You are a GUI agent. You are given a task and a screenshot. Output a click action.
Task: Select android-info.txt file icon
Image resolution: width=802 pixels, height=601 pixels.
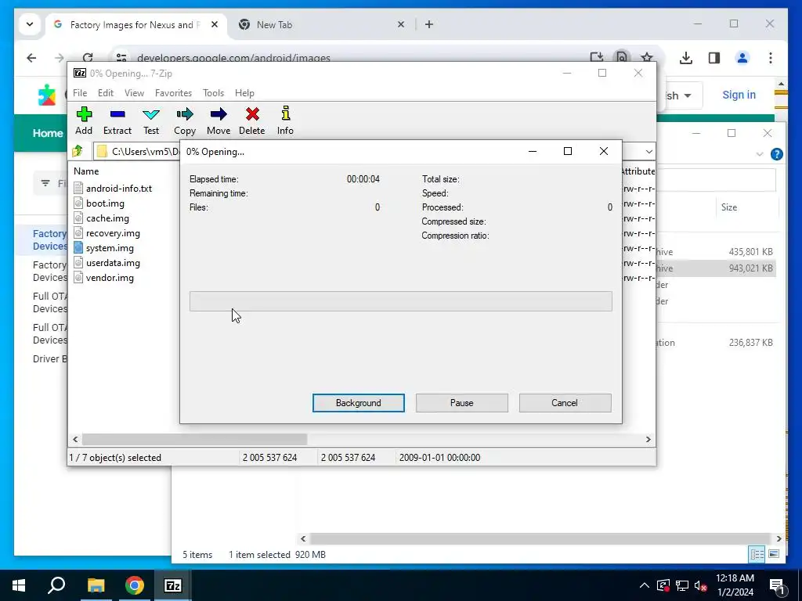(78, 188)
